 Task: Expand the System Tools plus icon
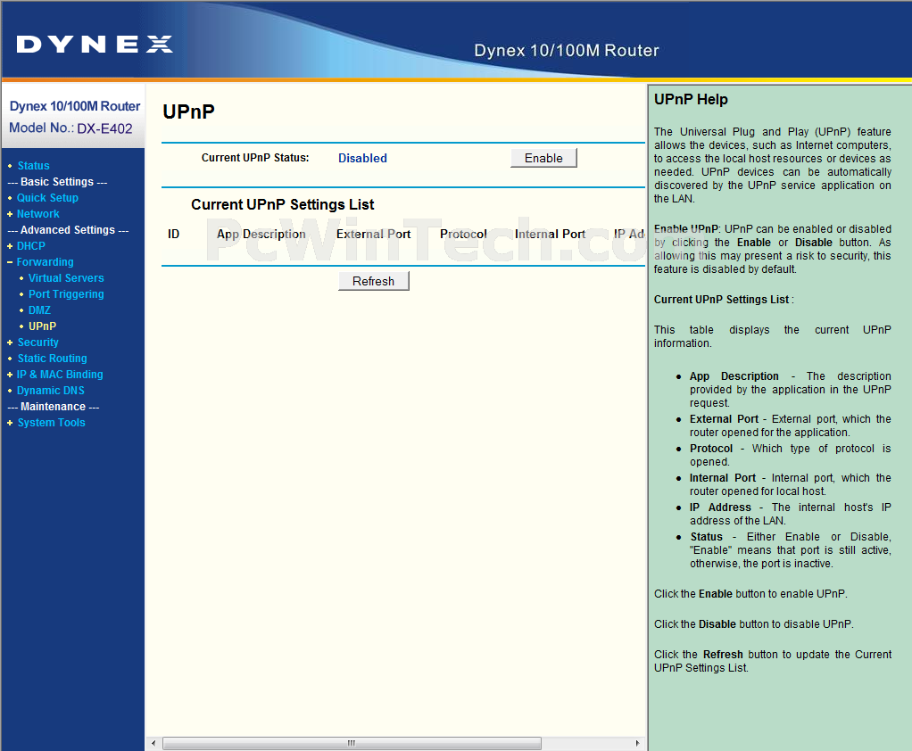tap(10, 423)
